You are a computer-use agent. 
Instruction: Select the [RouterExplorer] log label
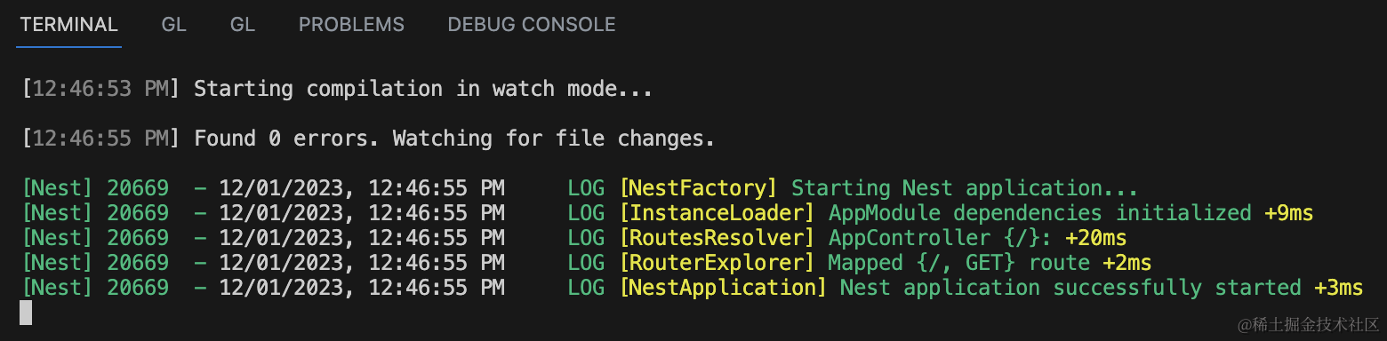tap(718, 263)
